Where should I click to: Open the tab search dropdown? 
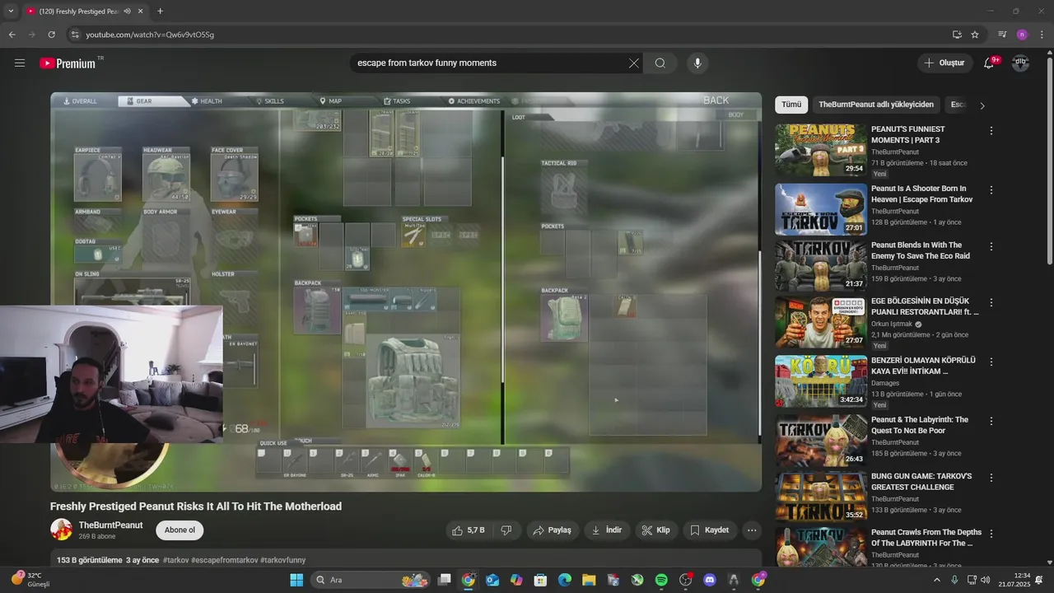coord(11,12)
